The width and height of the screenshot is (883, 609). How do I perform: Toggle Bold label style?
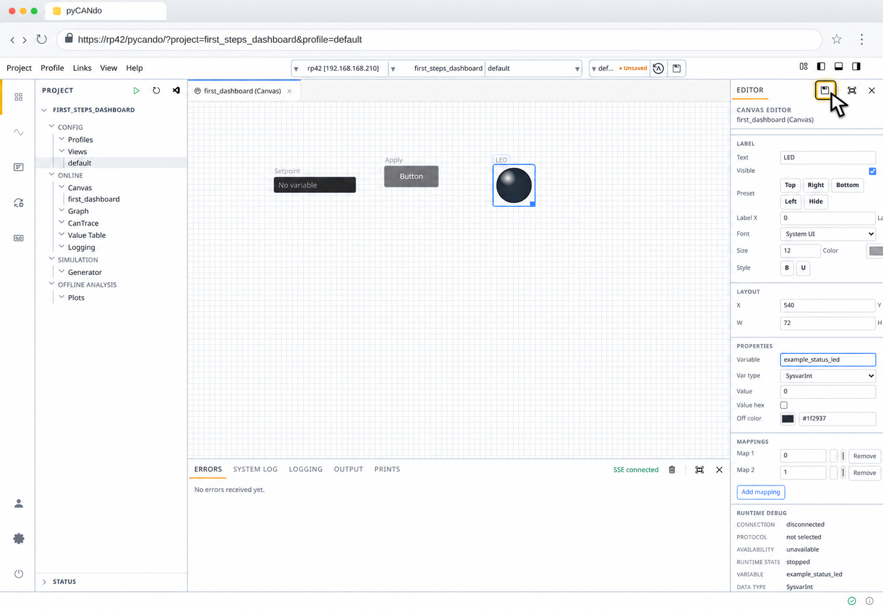coord(787,268)
